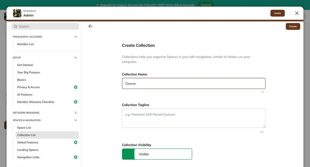Viewport: 310px width, 167px height.
Task: Click green star beside Navigation Links
Action: pos(76,157)
